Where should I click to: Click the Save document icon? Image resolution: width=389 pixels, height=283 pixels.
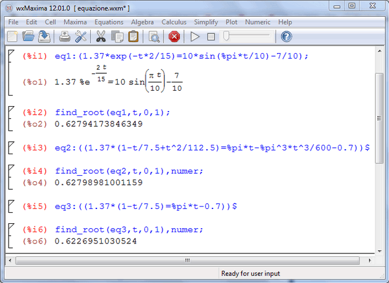tap(44, 36)
